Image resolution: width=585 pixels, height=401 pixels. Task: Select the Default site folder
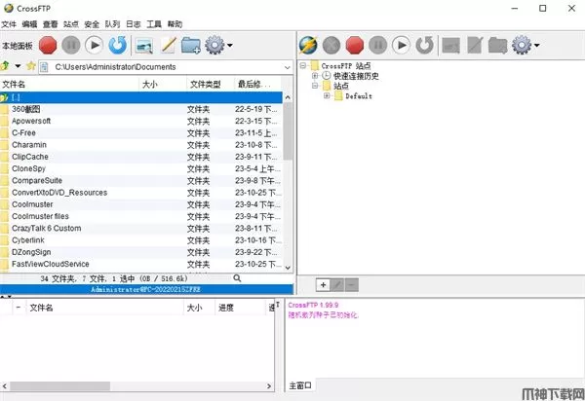[359, 96]
